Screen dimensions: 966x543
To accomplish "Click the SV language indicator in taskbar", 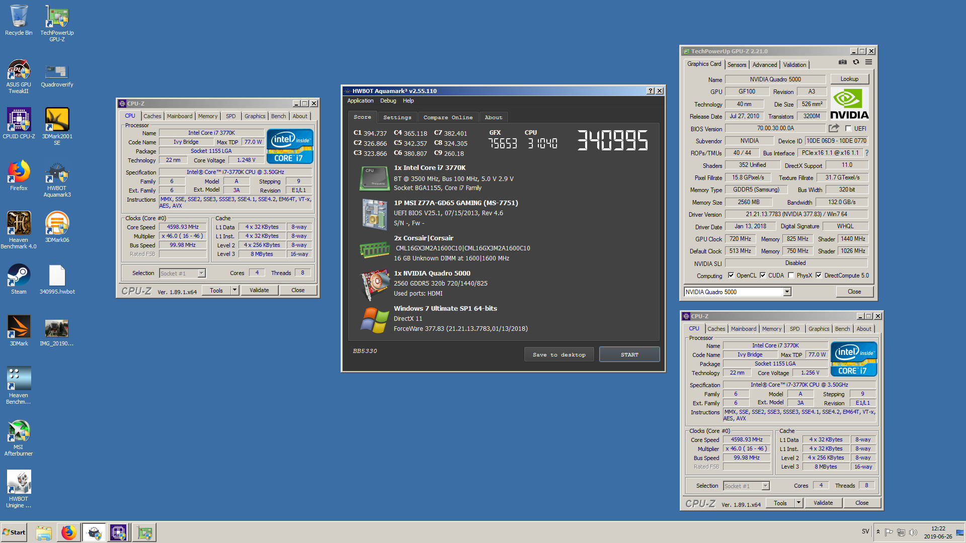I will tap(865, 531).
